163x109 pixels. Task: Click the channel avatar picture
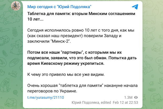pos(16,6)
